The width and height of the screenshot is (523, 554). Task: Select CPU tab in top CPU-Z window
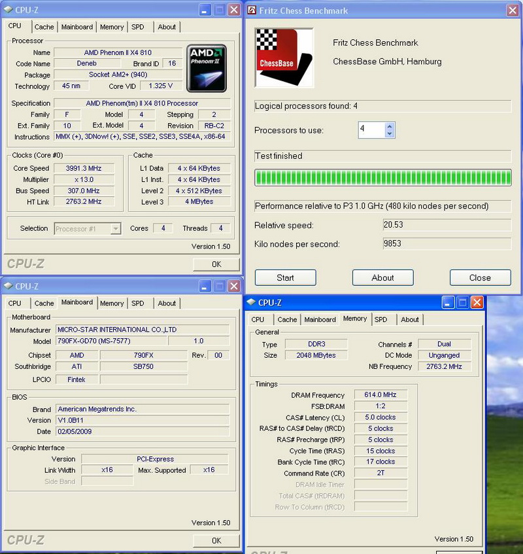click(x=15, y=26)
